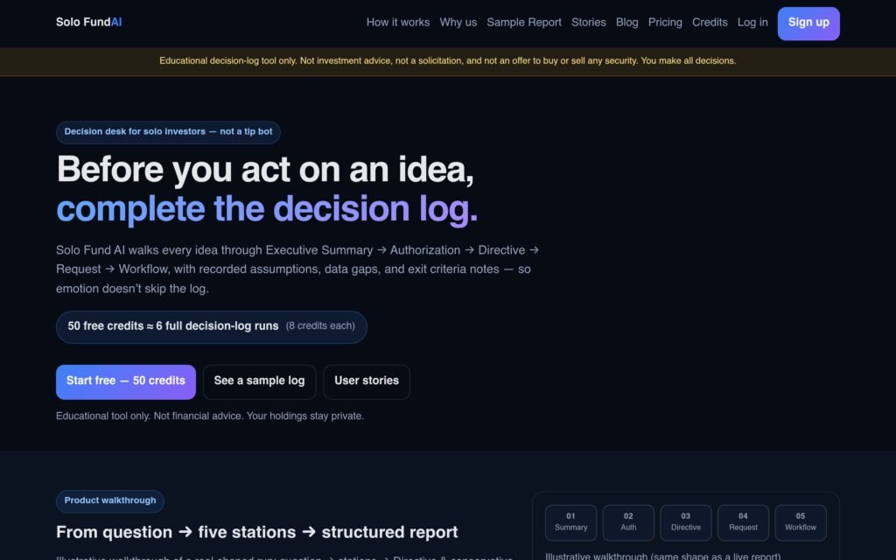Click the Educational decision-log tool only banner

click(x=448, y=61)
